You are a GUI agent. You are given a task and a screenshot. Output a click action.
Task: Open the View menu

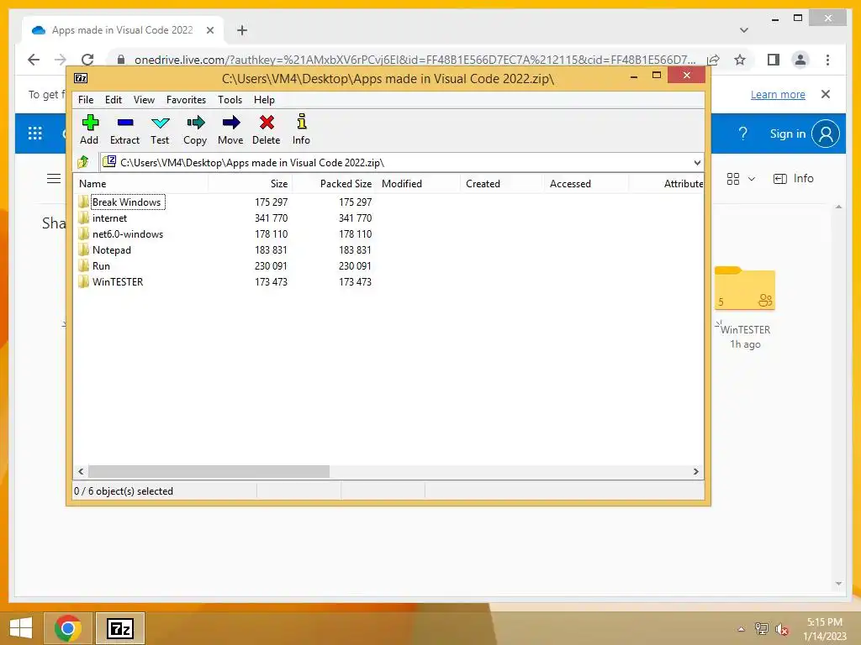coord(144,100)
